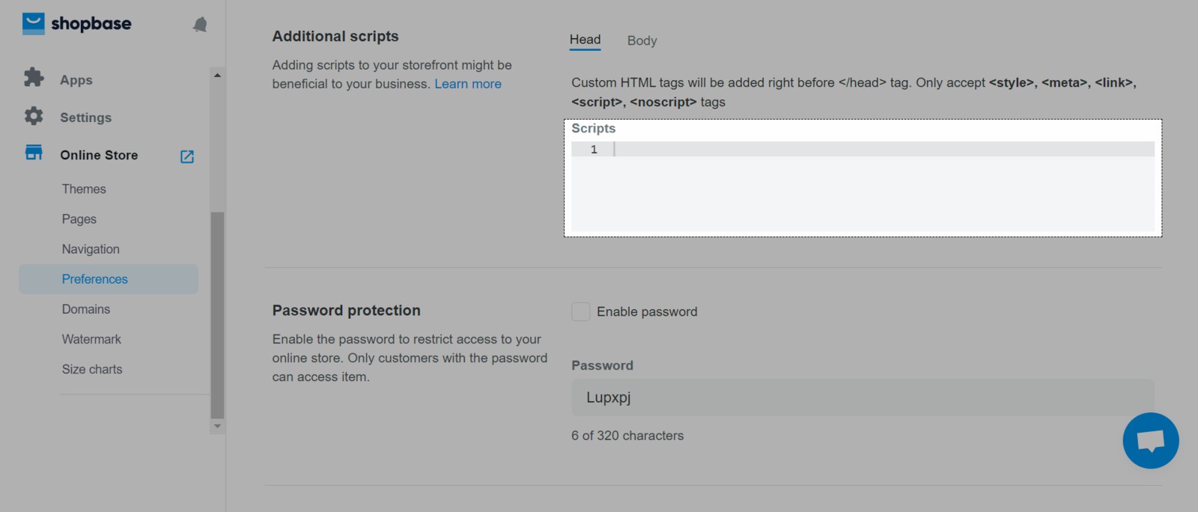The height and width of the screenshot is (512, 1198).
Task: Go to Themes in sidebar
Action: (84, 189)
